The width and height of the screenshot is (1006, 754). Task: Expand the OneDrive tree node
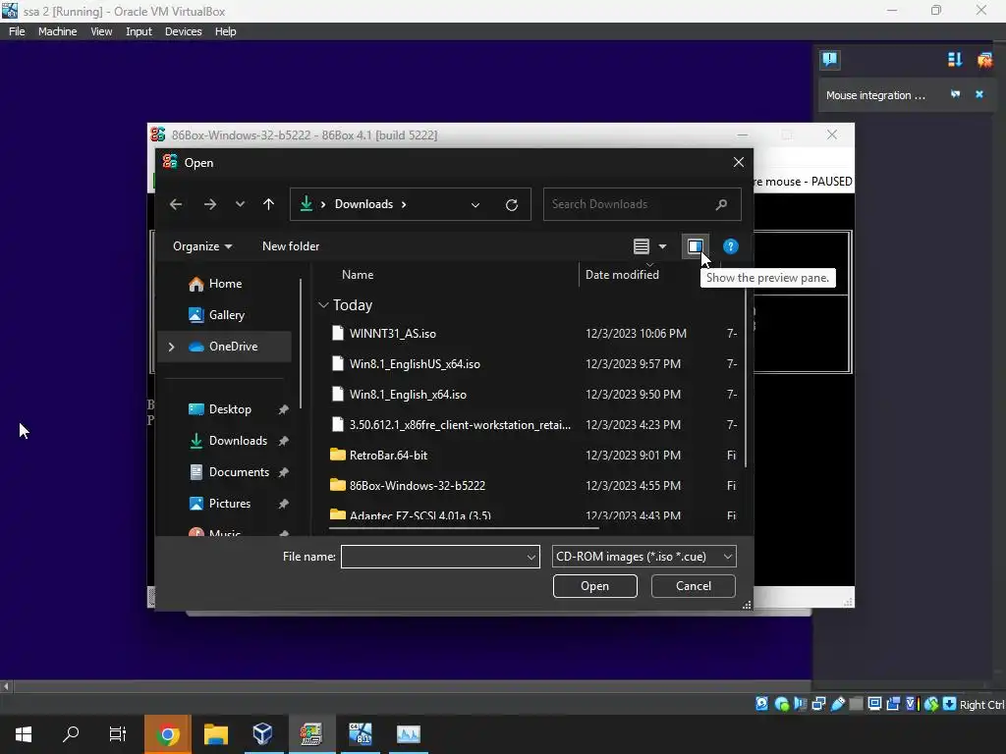171,347
